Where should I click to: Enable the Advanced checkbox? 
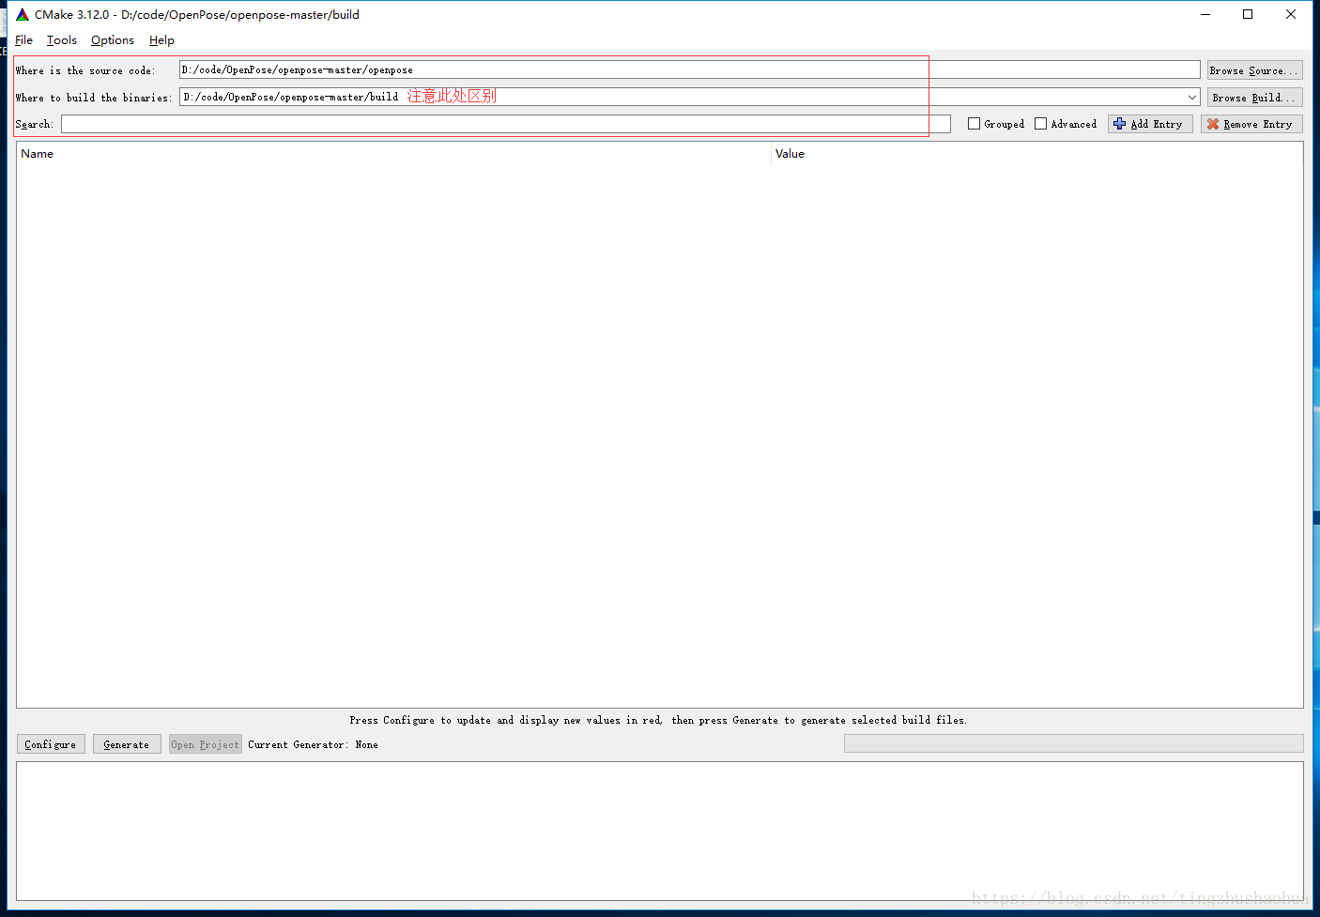(1040, 124)
